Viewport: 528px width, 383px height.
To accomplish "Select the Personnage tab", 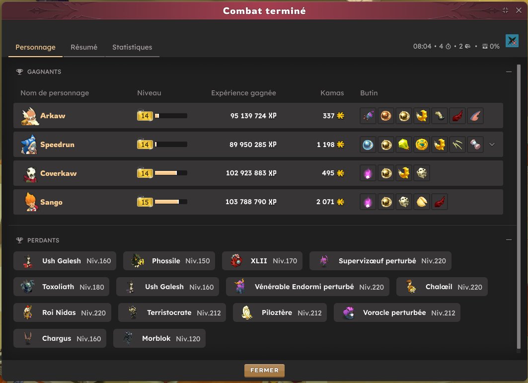I will [35, 47].
